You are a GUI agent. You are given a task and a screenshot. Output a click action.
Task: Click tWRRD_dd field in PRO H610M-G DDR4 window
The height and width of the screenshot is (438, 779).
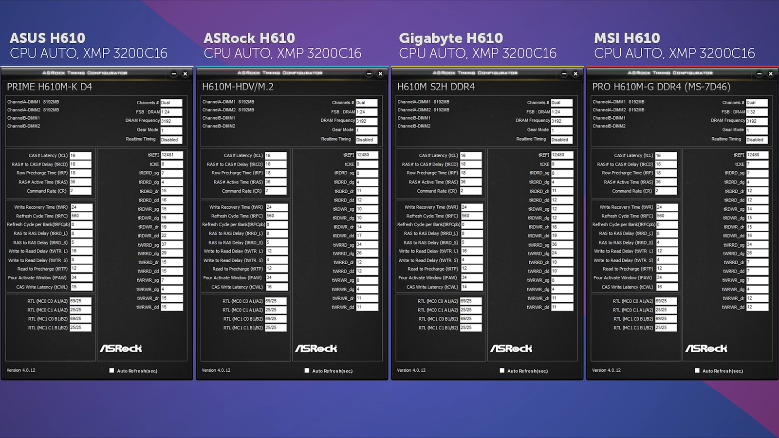[x=758, y=272]
